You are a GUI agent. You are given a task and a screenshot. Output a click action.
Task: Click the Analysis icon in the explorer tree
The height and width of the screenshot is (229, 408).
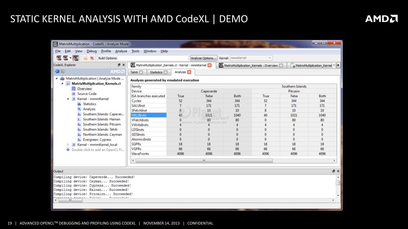[79, 109]
